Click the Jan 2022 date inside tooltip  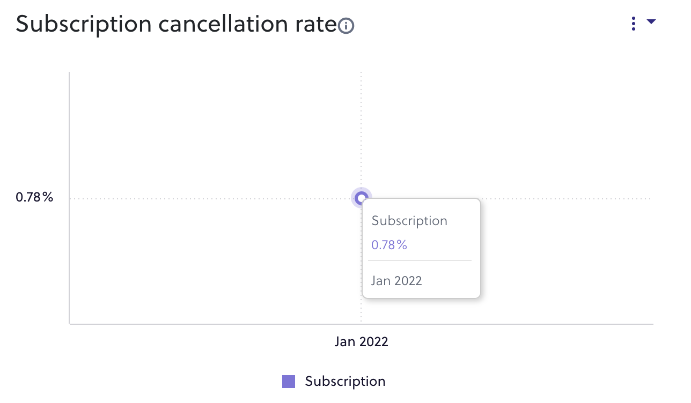(x=396, y=281)
